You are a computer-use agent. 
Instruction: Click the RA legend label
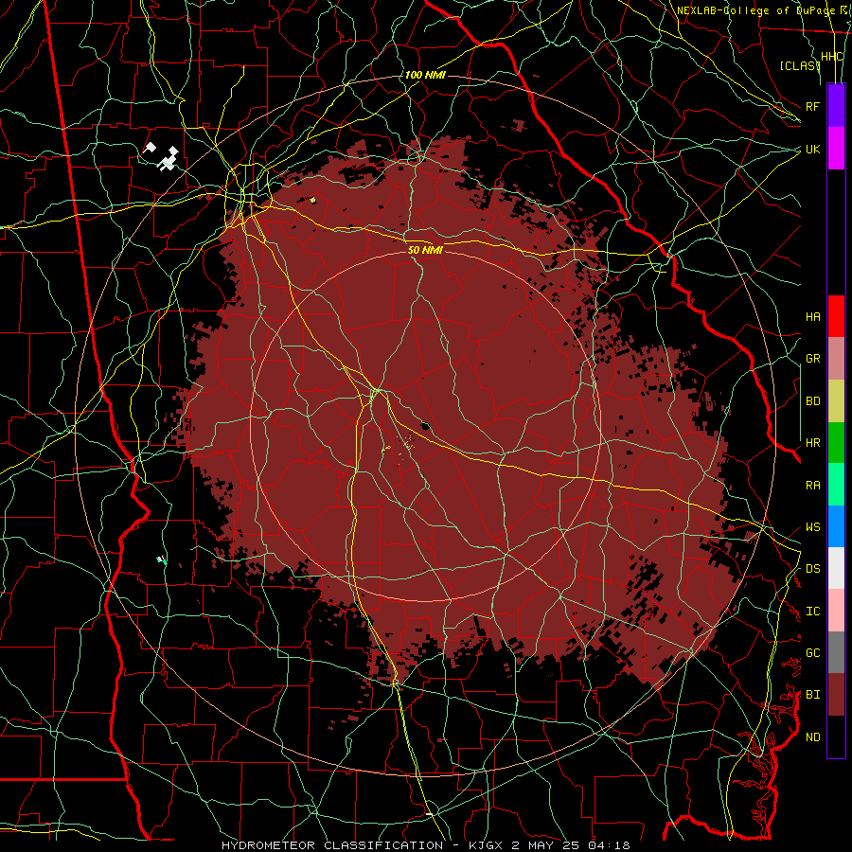(x=812, y=486)
